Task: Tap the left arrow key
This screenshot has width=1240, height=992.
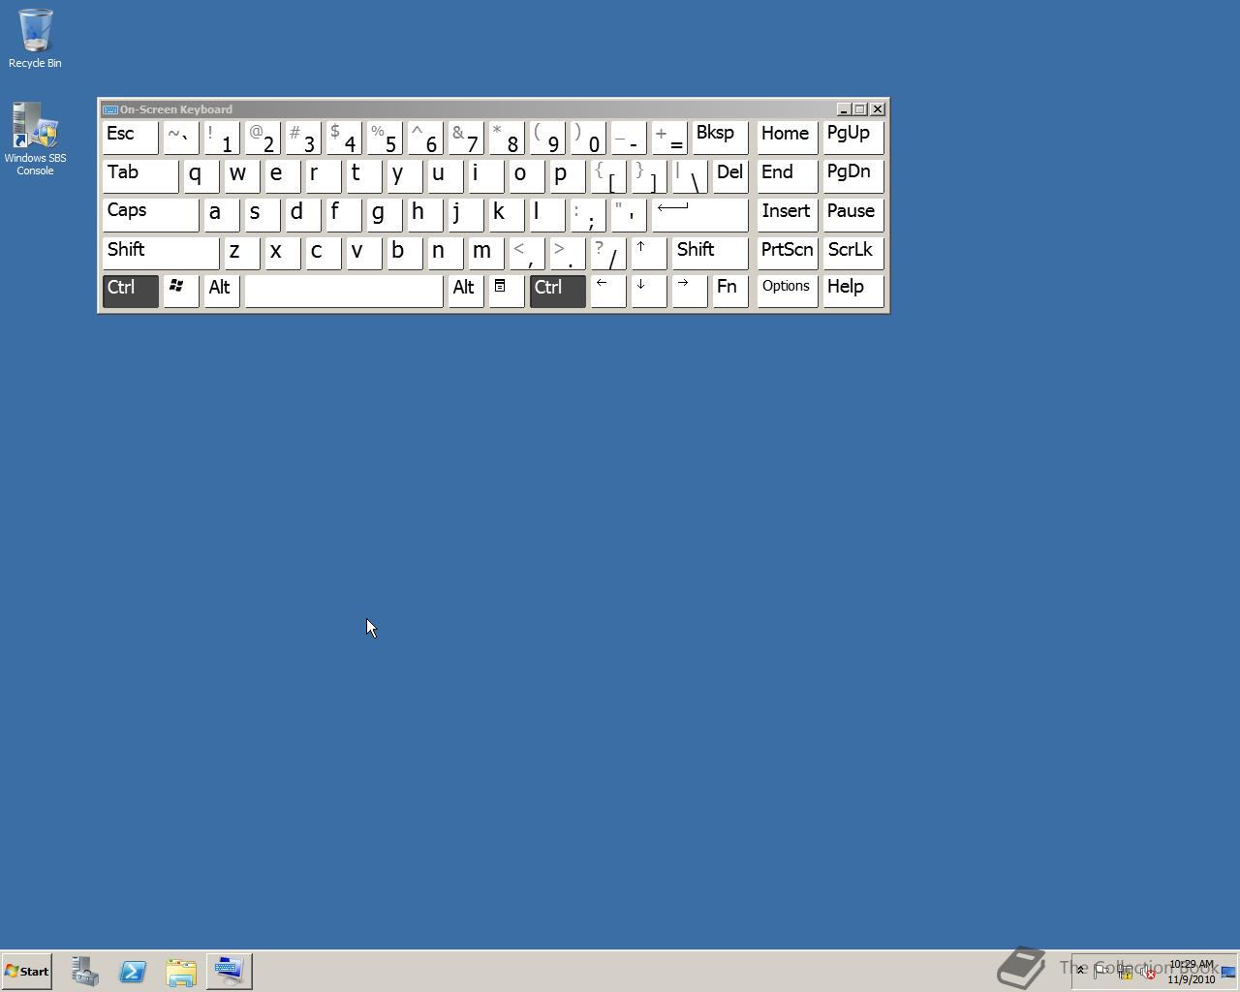Action: pyautogui.click(x=607, y=290)
